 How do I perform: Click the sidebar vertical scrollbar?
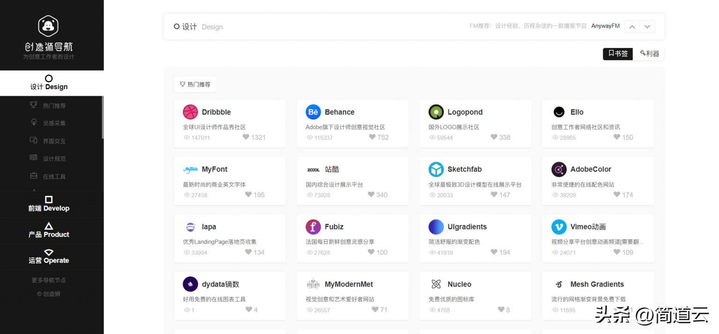pyautogui.click(x=103, y=117)
